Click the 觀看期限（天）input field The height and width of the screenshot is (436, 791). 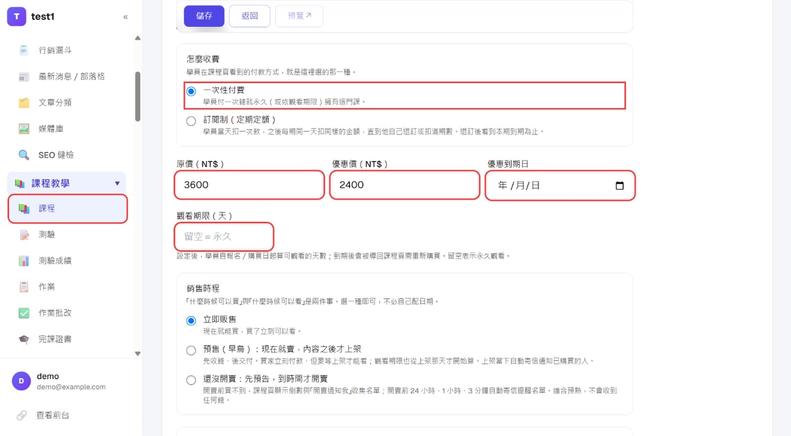[x=224, y=236]
